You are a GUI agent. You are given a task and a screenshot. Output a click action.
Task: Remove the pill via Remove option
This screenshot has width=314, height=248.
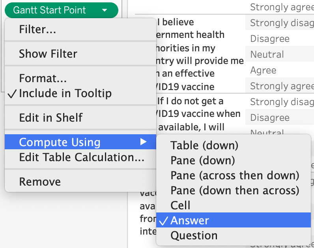point(40,182)
